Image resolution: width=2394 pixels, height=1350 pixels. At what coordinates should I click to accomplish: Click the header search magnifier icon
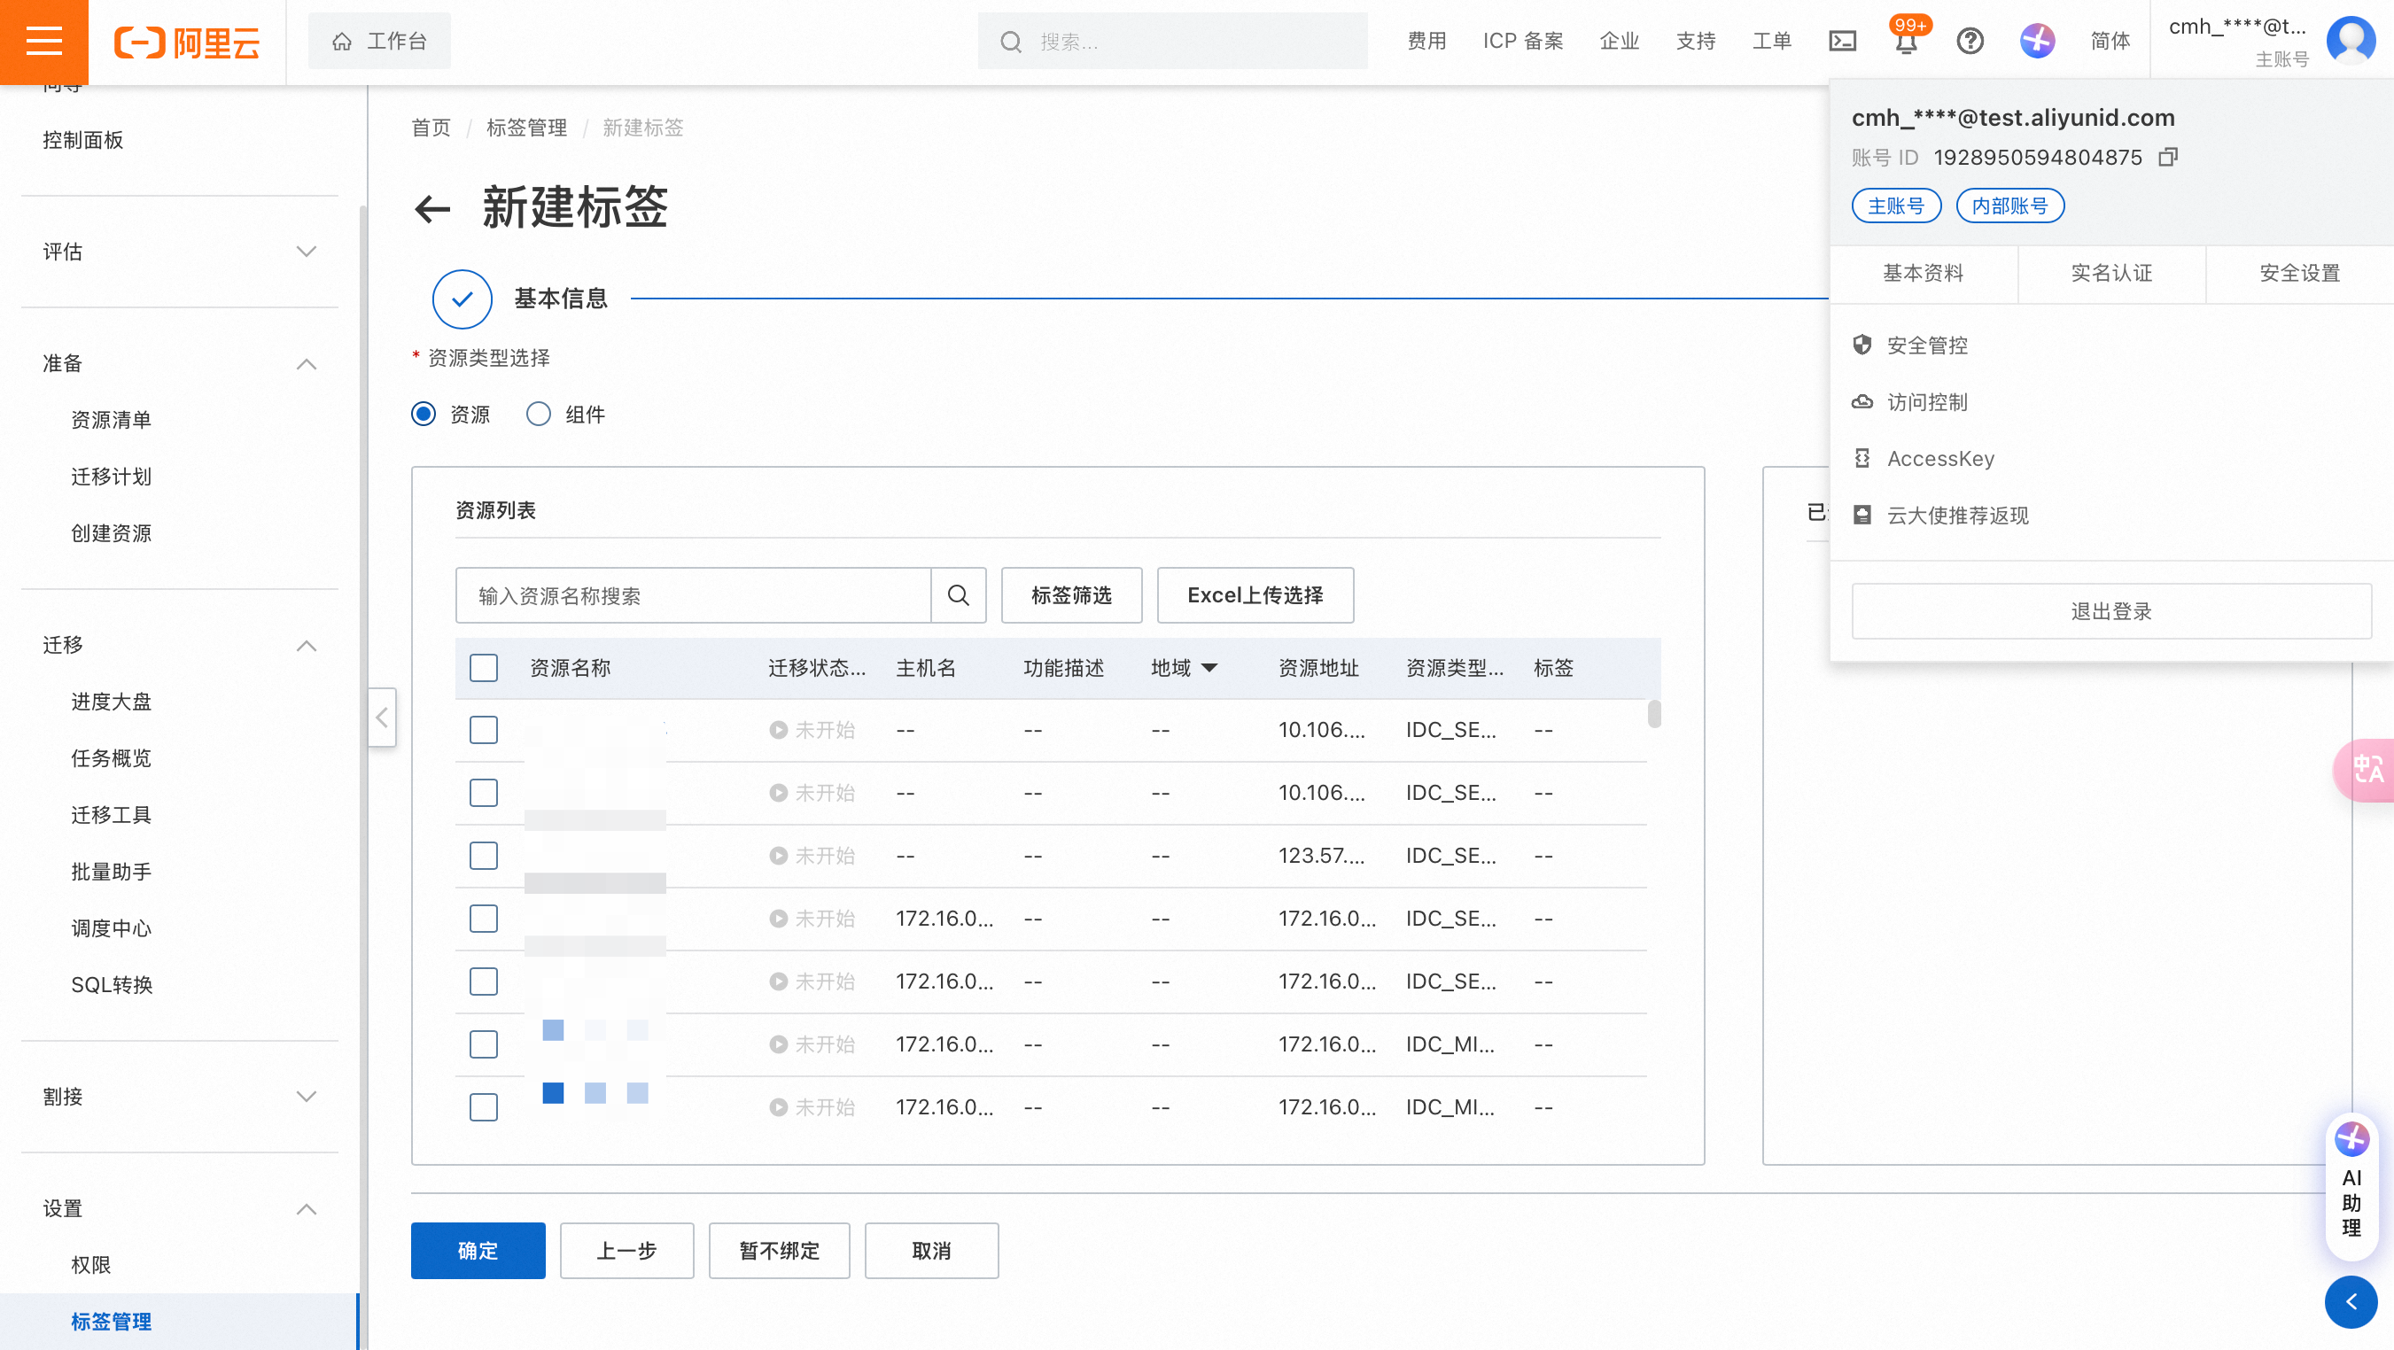click(1011, 42)
